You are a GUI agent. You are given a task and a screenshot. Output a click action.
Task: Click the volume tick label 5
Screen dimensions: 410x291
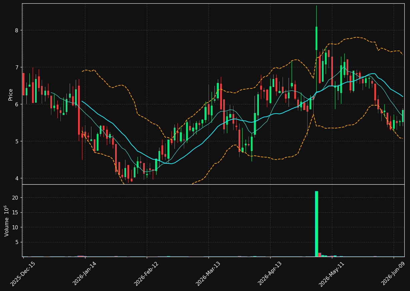pyautogui.click(x=17, y=242)
